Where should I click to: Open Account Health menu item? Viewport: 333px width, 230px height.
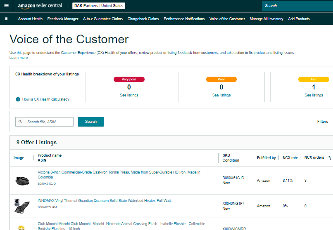tap(30, 19)
